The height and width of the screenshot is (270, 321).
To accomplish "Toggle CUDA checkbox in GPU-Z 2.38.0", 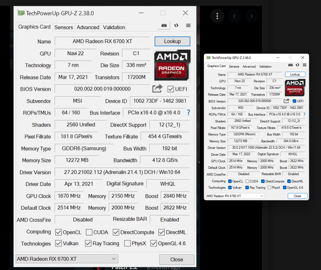I will click(x=89, y=232).
